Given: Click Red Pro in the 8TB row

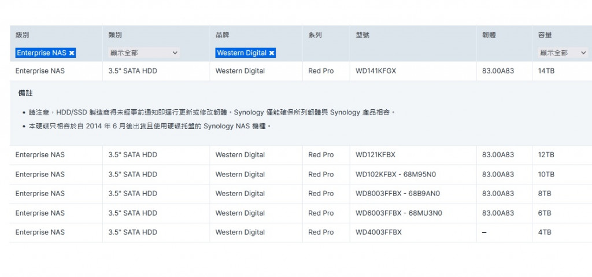Looking at the screenshot, I should [x=321, y=194].
